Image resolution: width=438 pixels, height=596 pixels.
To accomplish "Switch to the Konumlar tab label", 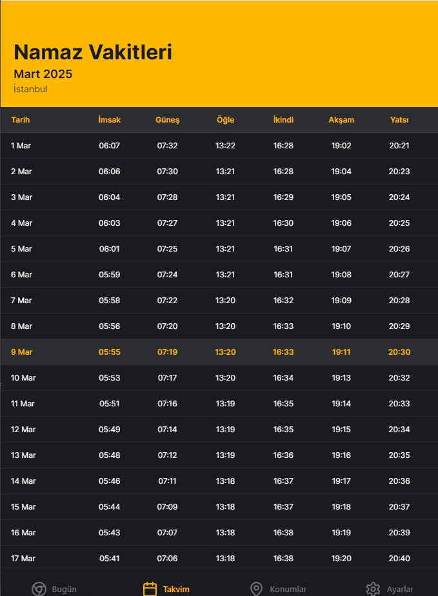I will 288,589.
